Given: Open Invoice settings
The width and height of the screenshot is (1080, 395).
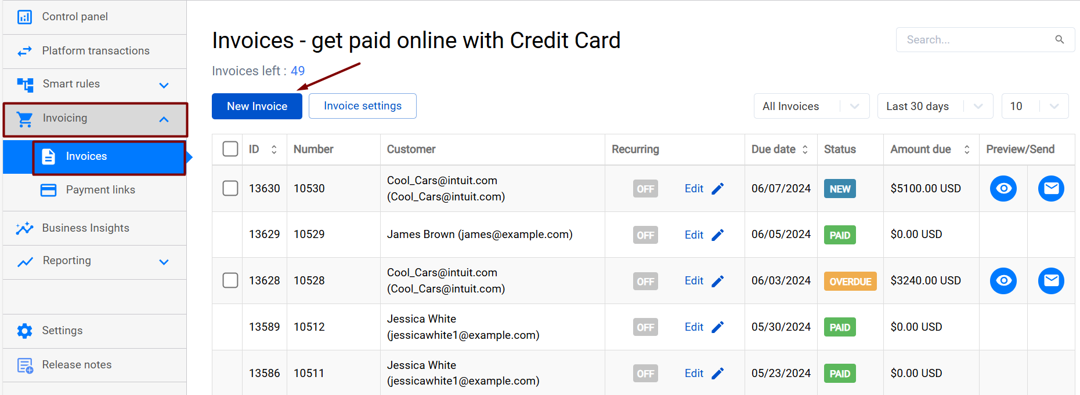Looking at the screenshot, I should point(363,106).
